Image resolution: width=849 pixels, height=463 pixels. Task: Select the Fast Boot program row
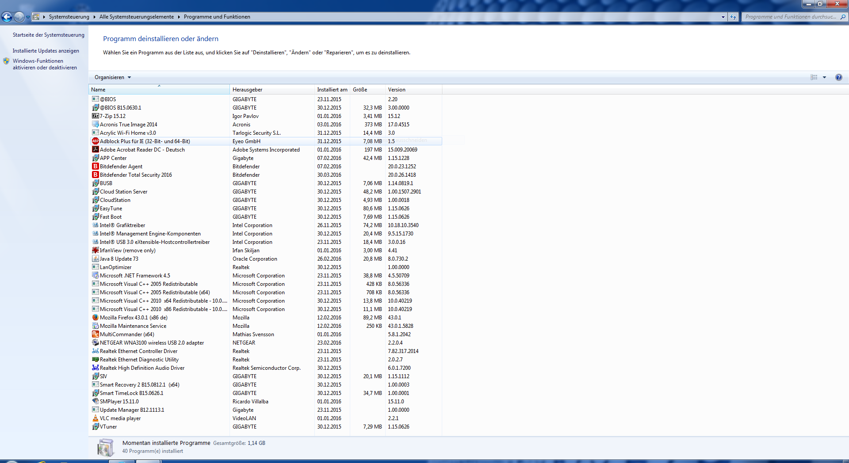tap(265, 217)
